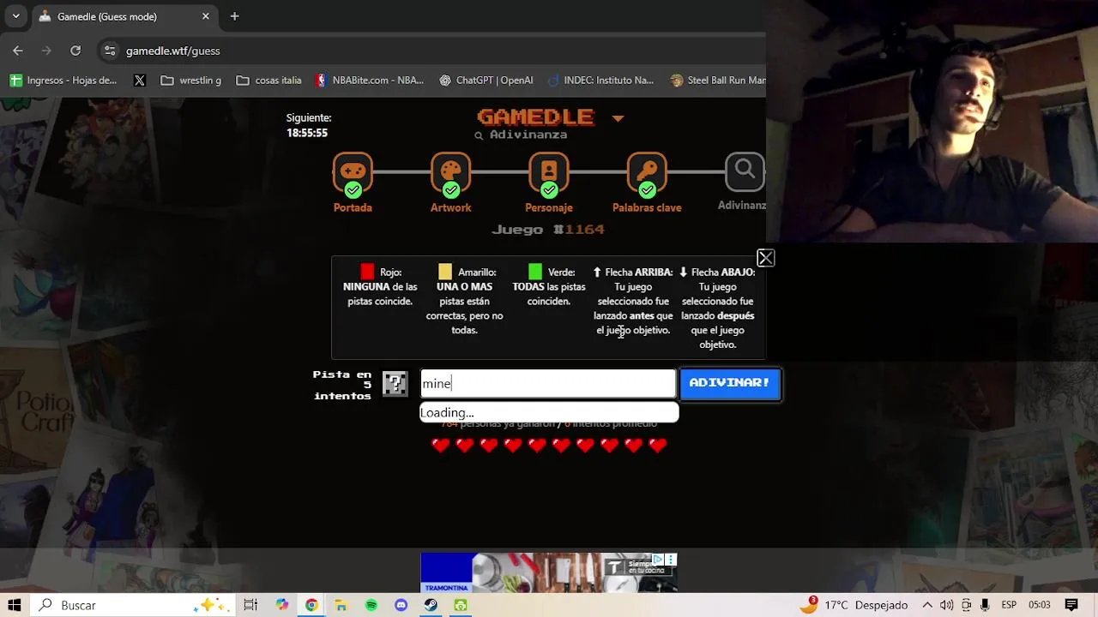Click the Pista en 5 intentos label

[342, 385]
